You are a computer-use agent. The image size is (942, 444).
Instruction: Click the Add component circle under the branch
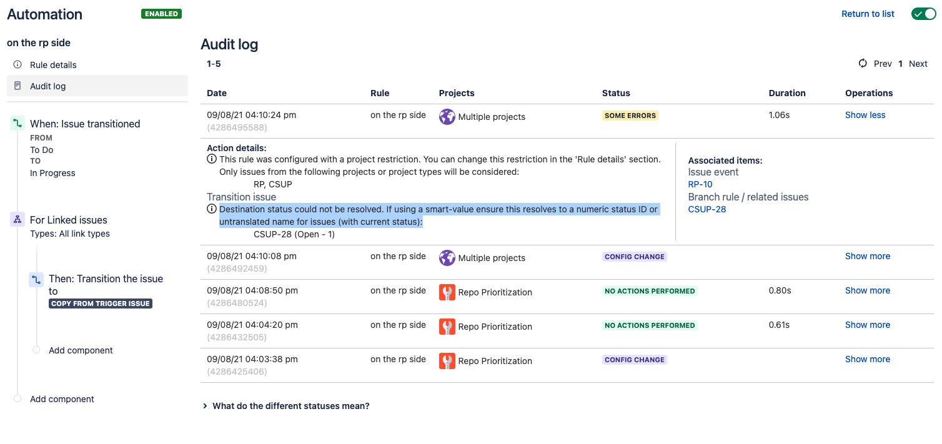[x=36, y=350]
